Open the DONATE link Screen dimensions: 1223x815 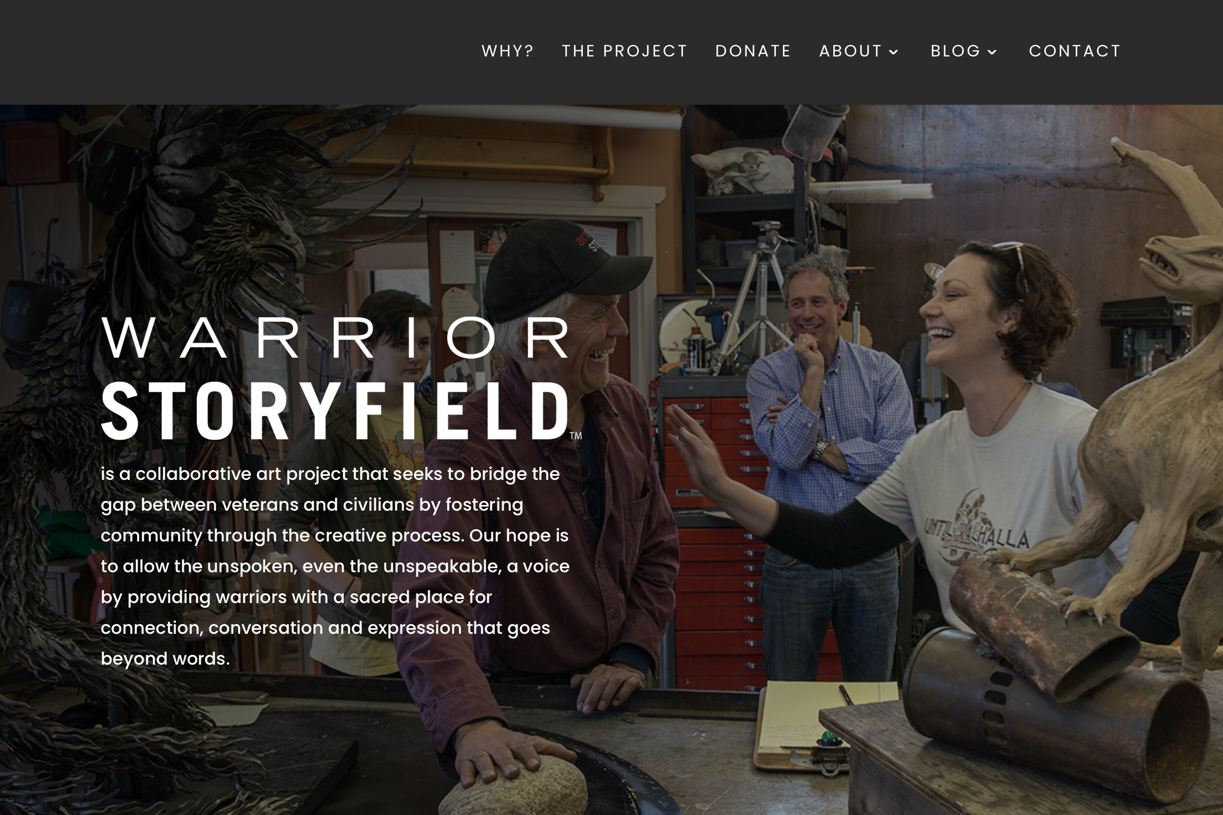753,51
